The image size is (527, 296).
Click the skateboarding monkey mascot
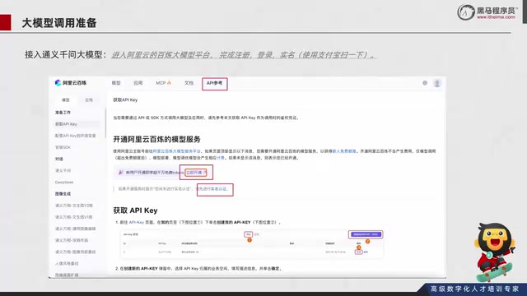tap(495, 252)
